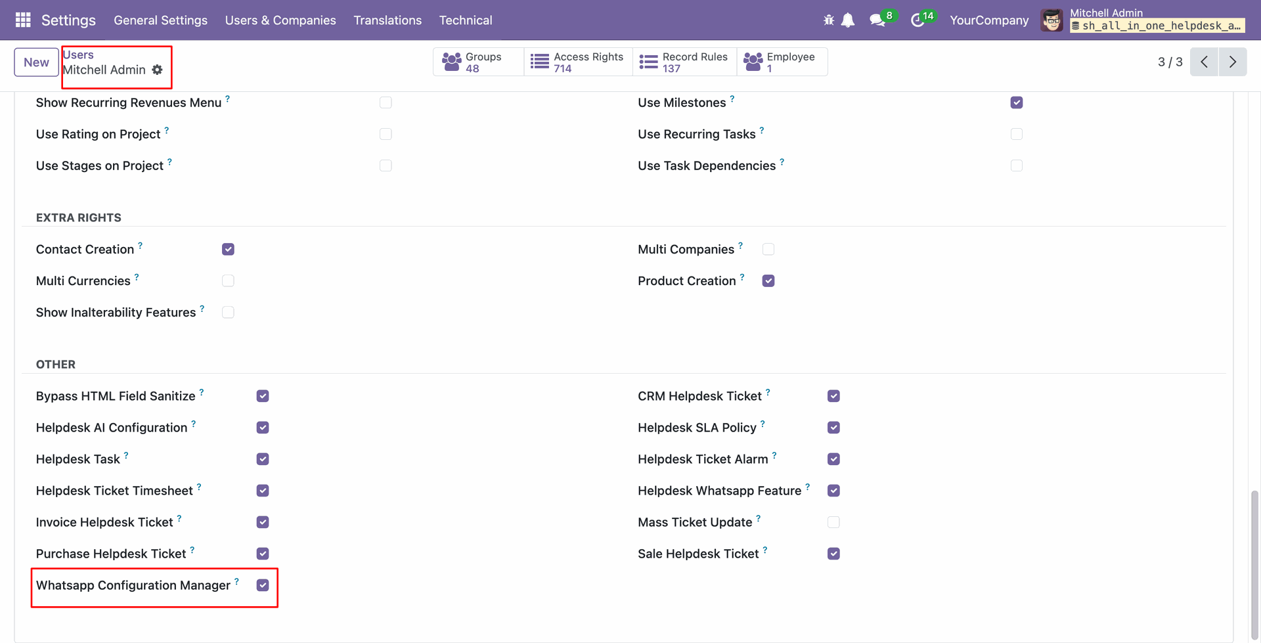Uncheck Whatsapp Configuration Manager checkbox
Image resolution: width=1261 pixels, height=643 pixels.
pos(263,585)
